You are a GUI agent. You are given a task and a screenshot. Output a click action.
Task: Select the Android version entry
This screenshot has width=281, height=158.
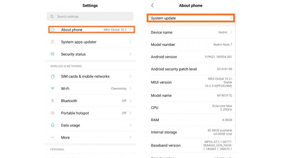coord(191,57)
